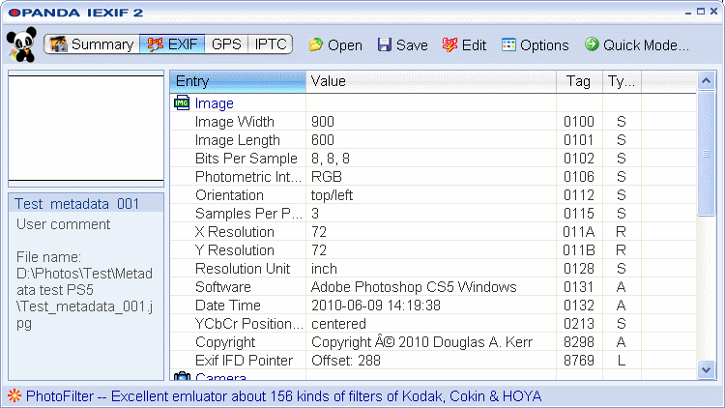The image size is (725, 408).
Task: Click the top/left orientation value
Action: point(332,195)
